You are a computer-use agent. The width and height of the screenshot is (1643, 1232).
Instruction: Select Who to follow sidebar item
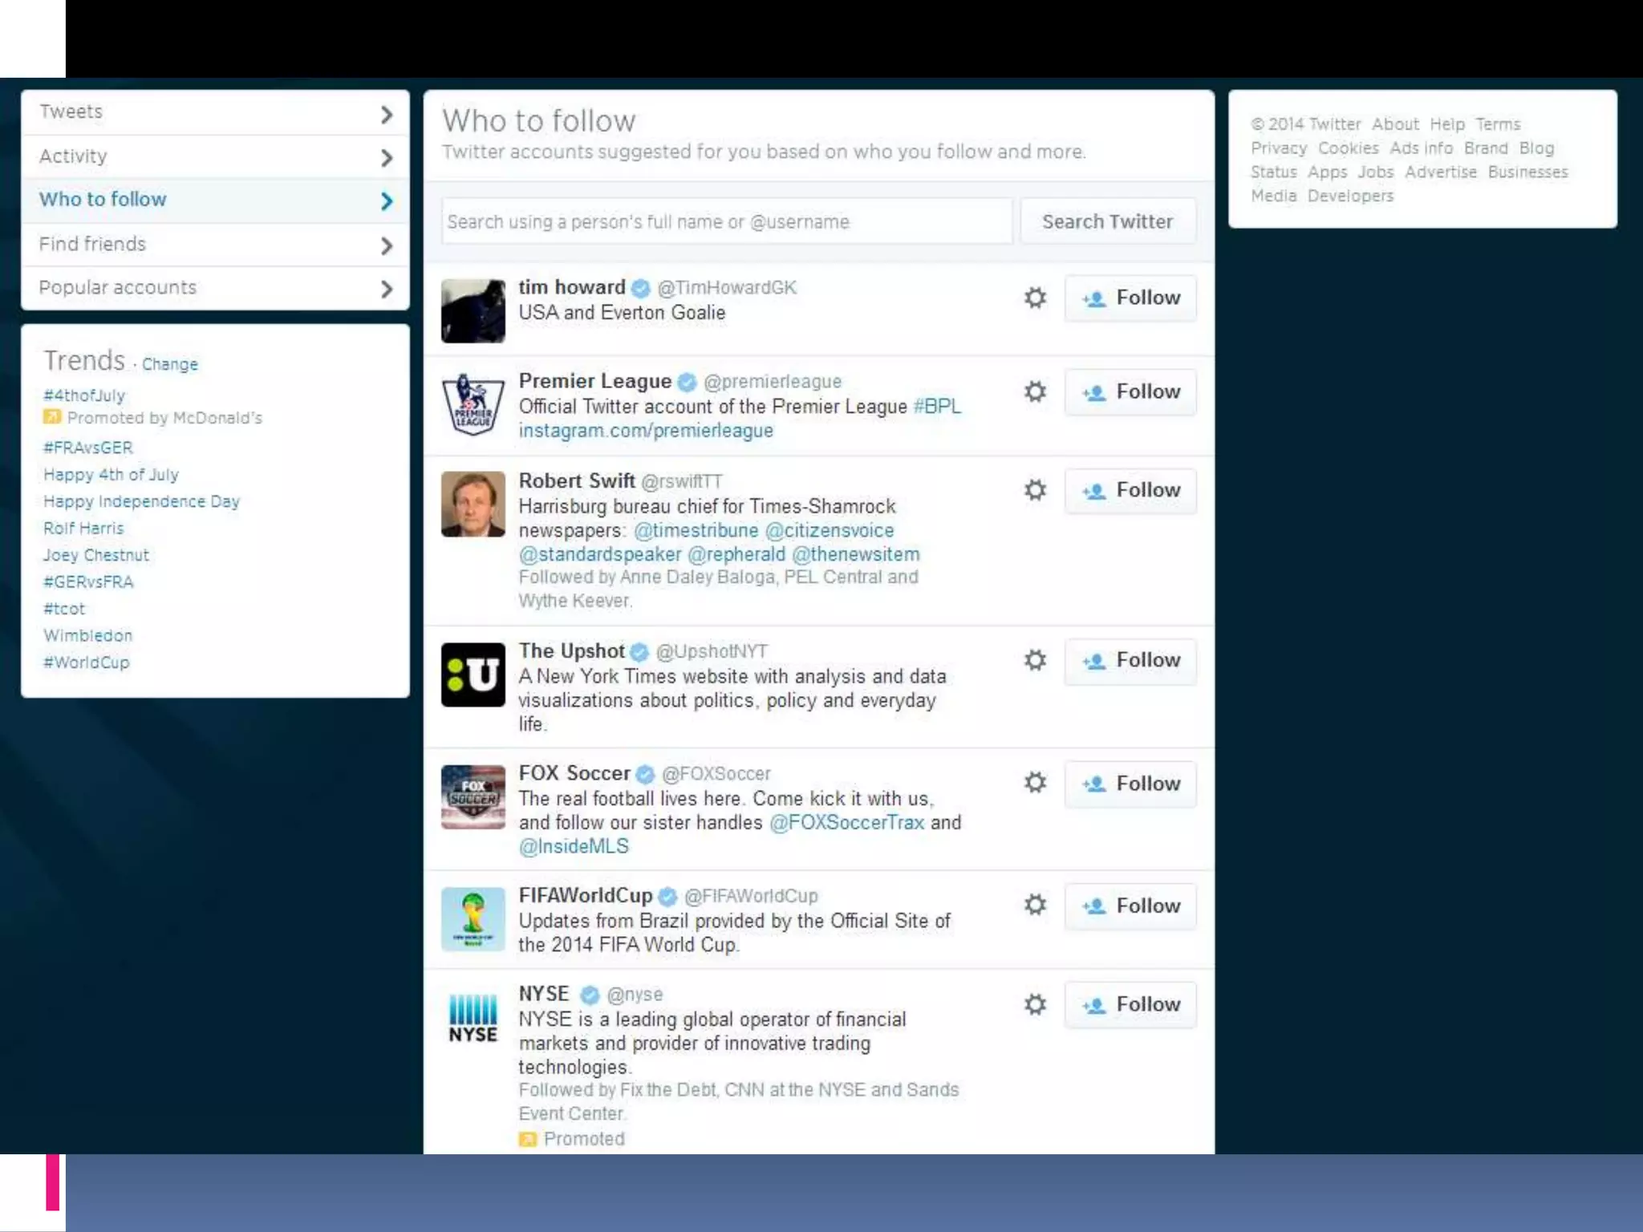(x=215, y=201)
